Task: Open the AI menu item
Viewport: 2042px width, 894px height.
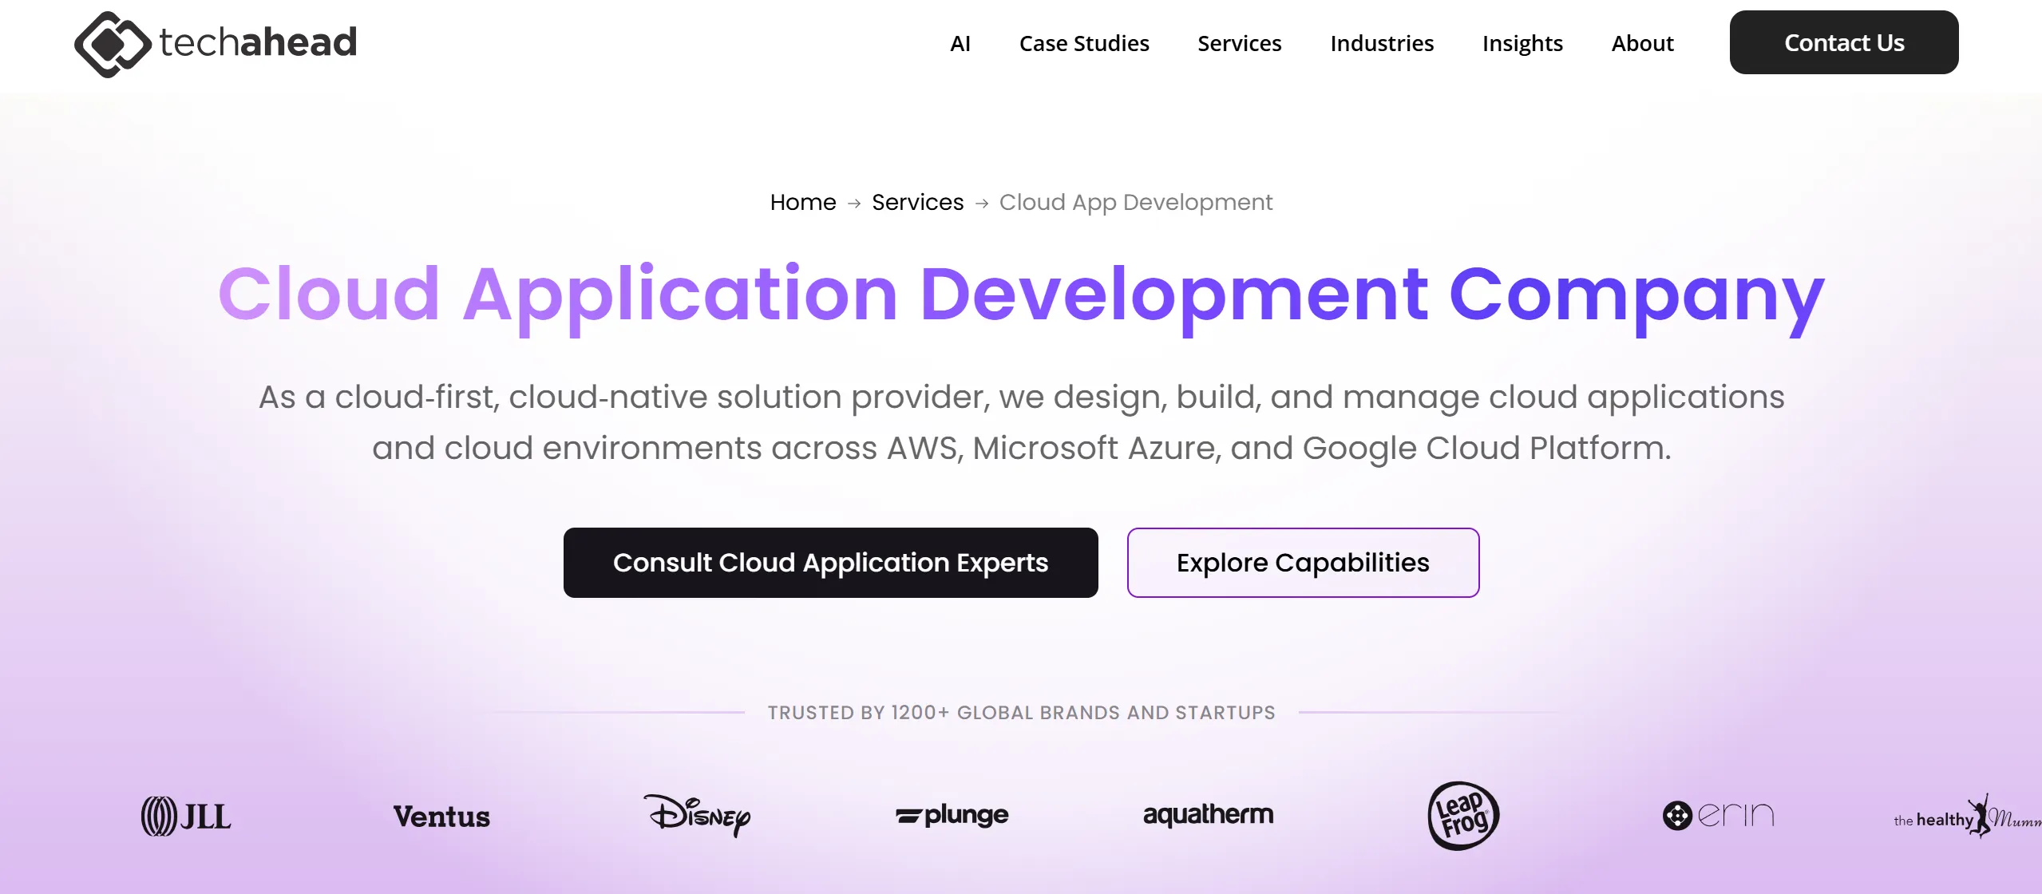Action: pyautogui.click(x=960, y=43)
